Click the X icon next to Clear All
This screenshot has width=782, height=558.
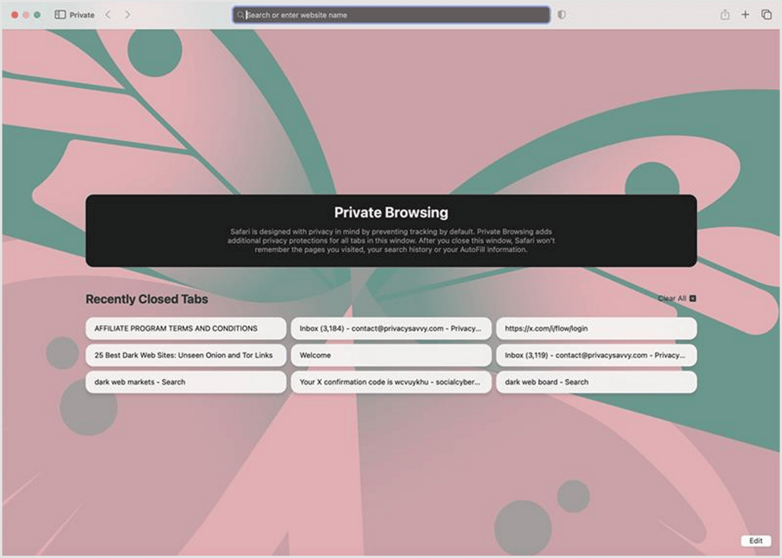coord(693,298)
